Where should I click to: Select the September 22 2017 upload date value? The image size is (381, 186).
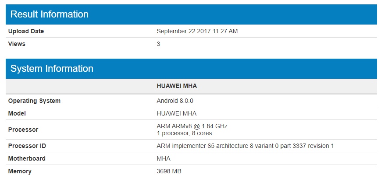click(197, 31)
